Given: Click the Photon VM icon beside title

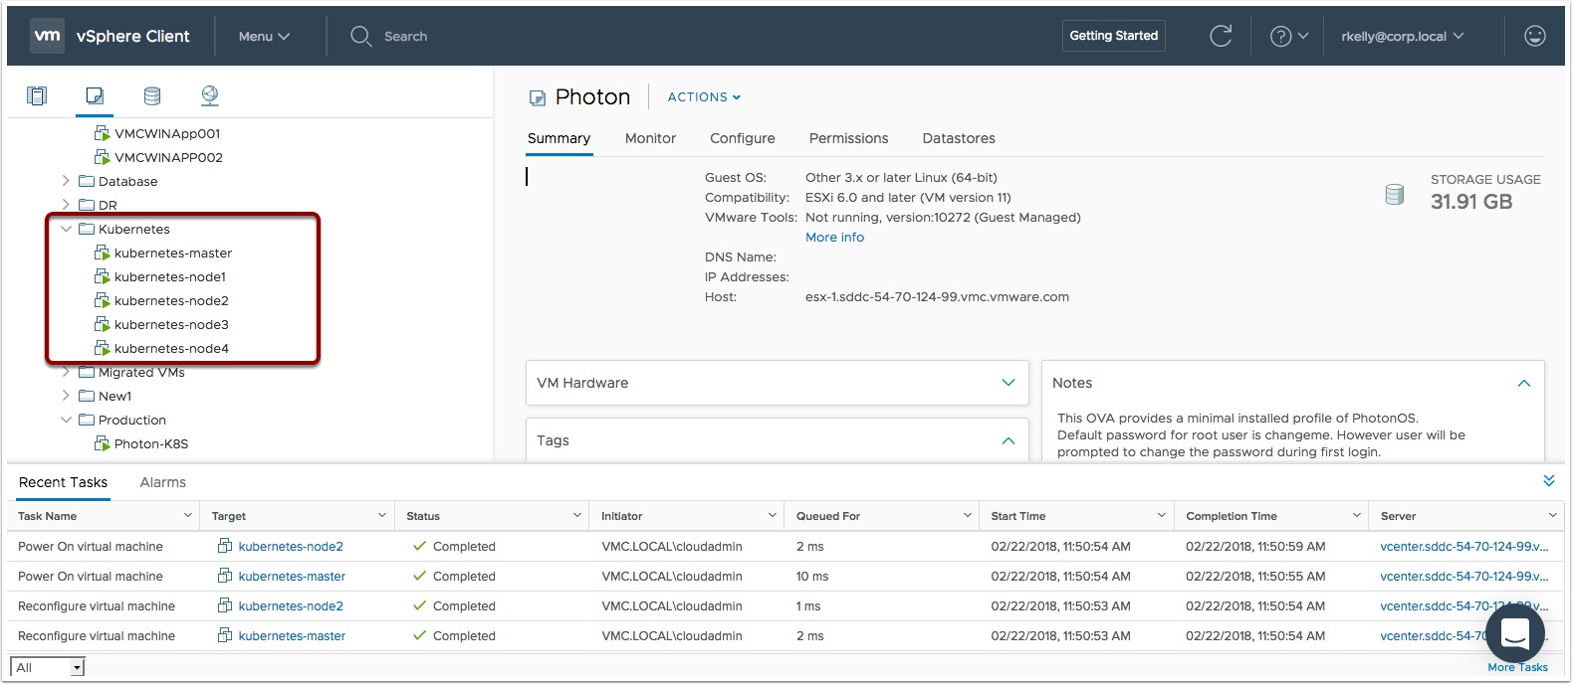Looking at the screenshot, I should pyautogui.click(x=538, y=97).
